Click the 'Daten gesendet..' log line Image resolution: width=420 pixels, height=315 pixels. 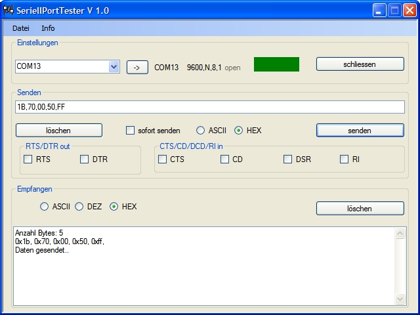tap(42, 250)
